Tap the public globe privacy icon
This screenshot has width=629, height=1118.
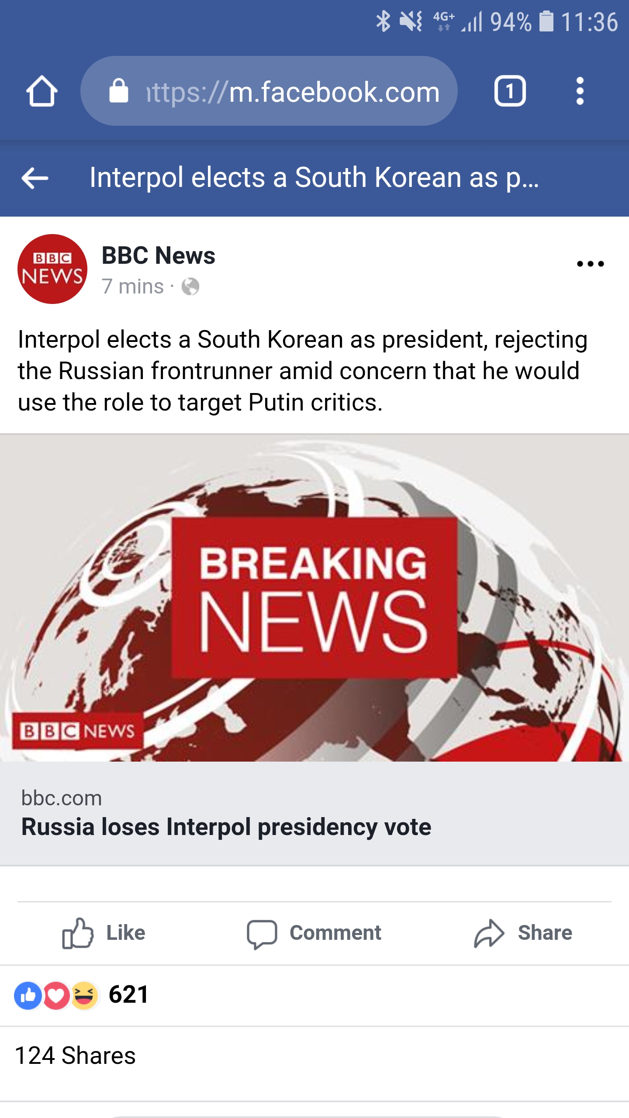pyautogui.click(x=190, y=287)
